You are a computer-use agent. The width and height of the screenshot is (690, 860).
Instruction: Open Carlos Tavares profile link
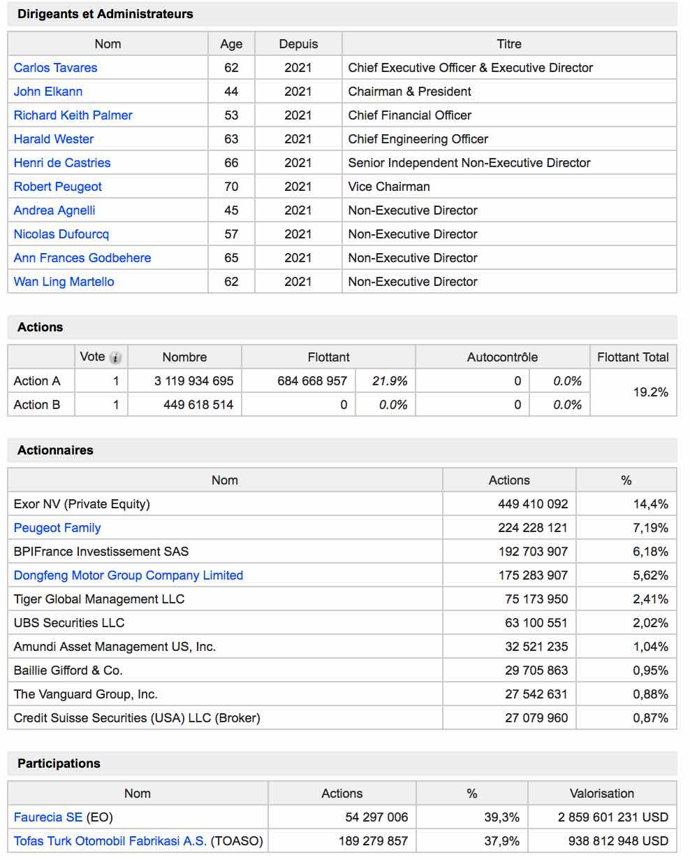pos(55,68)
